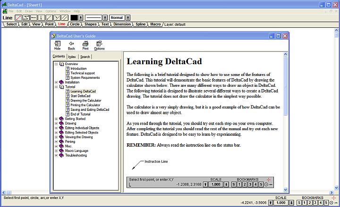Click the Hide icon in User's Guide toolbar

coord(58,45)
